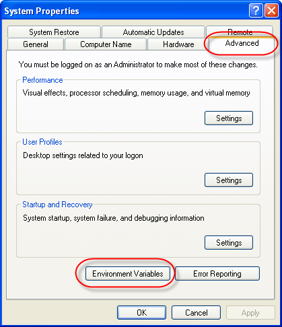
Task: Click the Startup and Recovery heading
Action: 57,205
